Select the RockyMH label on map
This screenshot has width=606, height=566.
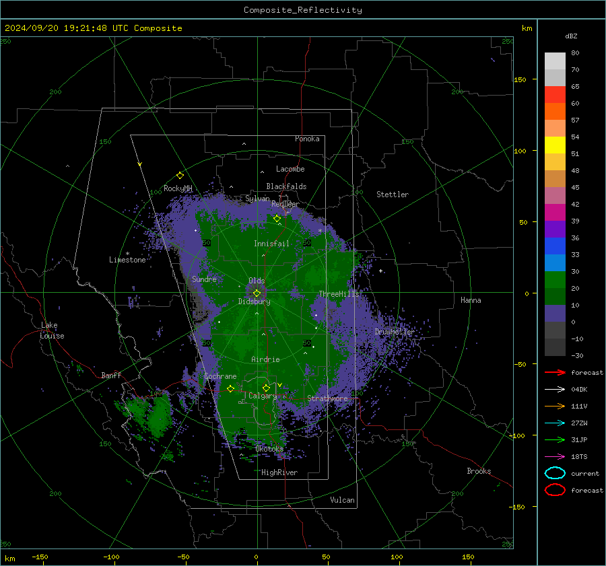pyautogui.click(x=178, y=188)
